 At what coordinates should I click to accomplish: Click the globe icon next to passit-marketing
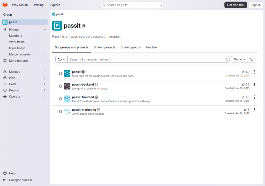point(99,110)
